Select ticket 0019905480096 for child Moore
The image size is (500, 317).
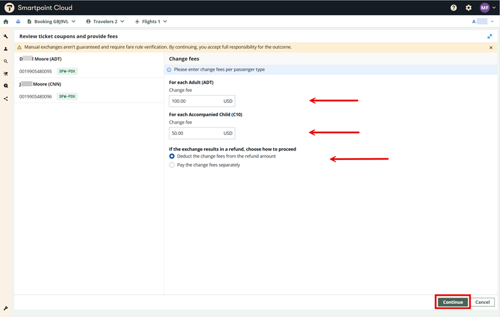tap(36, 96)
